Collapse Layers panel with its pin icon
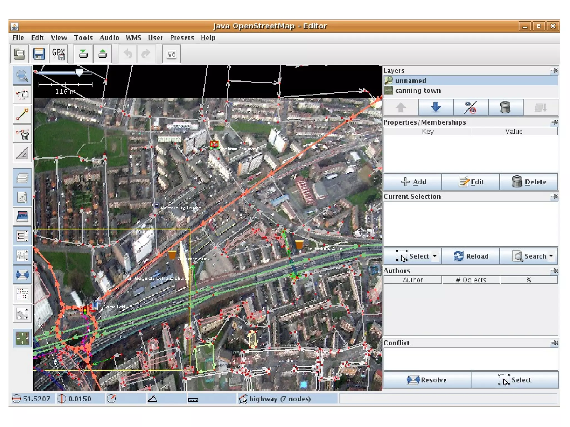The image size is (570, 427). pos(554,71)
